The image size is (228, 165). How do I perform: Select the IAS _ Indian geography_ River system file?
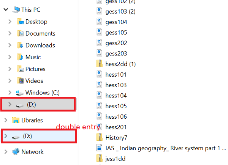166,148
